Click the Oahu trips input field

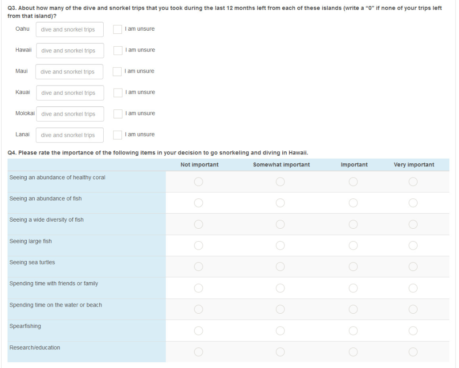click(69, 30)
